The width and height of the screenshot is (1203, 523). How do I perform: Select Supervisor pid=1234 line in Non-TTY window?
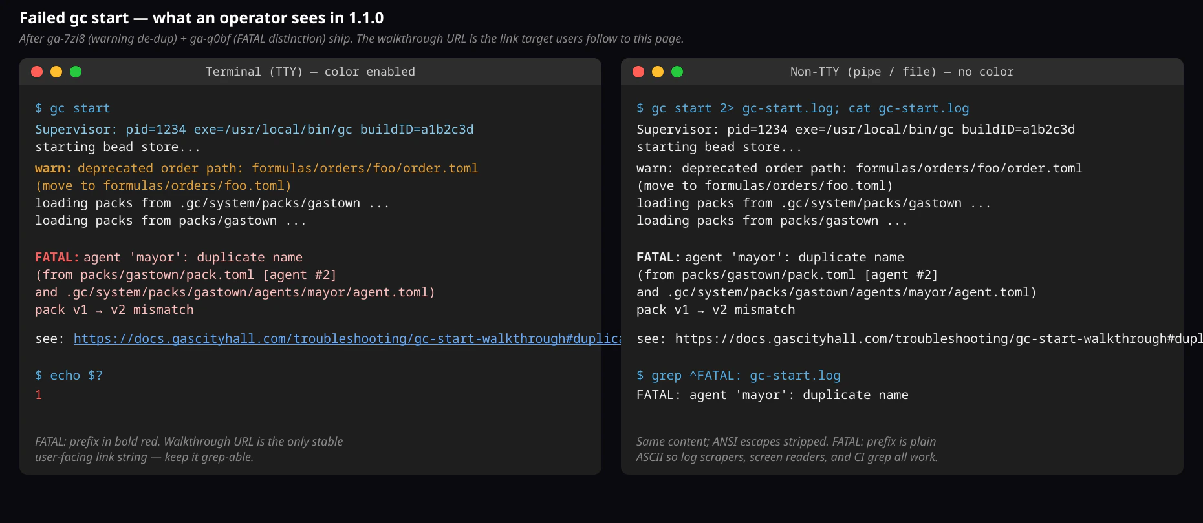(856, 129)
